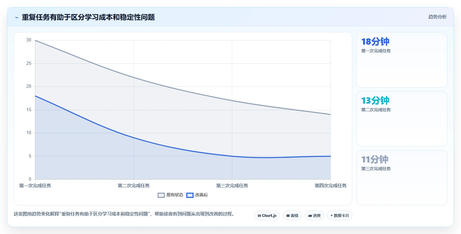Click the gray line start at 第一次完成任务
461x234 pixels.
35,40
